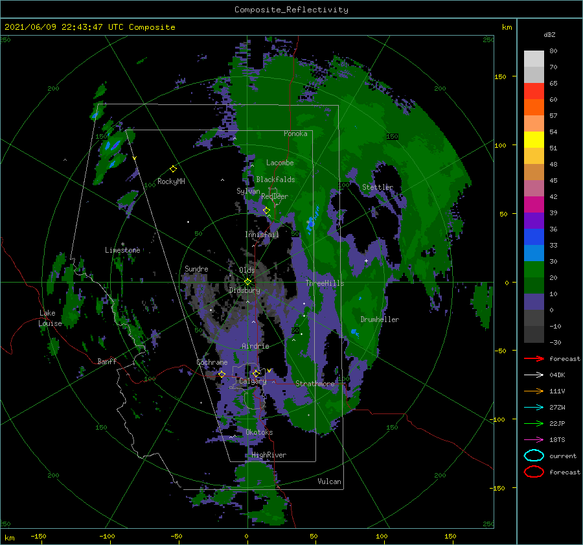Click the white 04DK arrow in the legend

(x=534, y=375)
